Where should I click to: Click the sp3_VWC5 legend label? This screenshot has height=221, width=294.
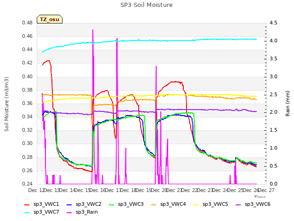(215, 204)
